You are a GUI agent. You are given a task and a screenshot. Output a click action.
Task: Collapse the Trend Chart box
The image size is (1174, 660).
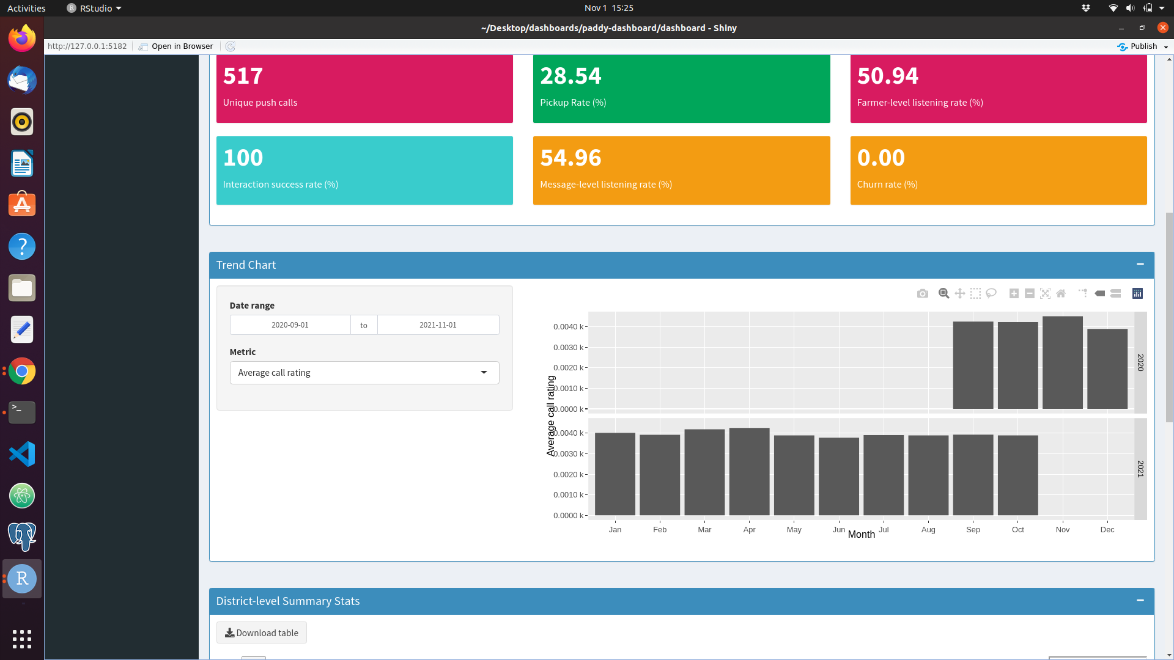[x=1140, y=264]
